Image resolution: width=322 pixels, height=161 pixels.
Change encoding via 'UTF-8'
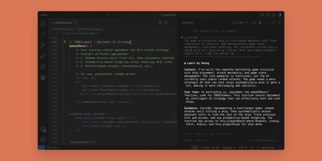pyautogui.click(x=242, y=147)
